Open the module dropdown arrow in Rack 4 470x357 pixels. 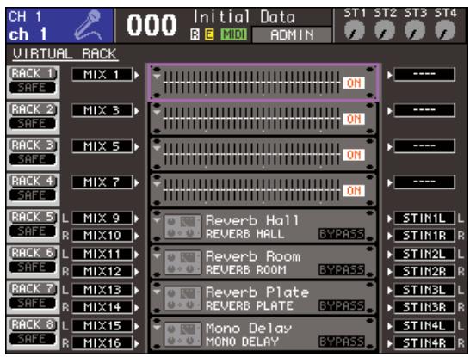157,184
